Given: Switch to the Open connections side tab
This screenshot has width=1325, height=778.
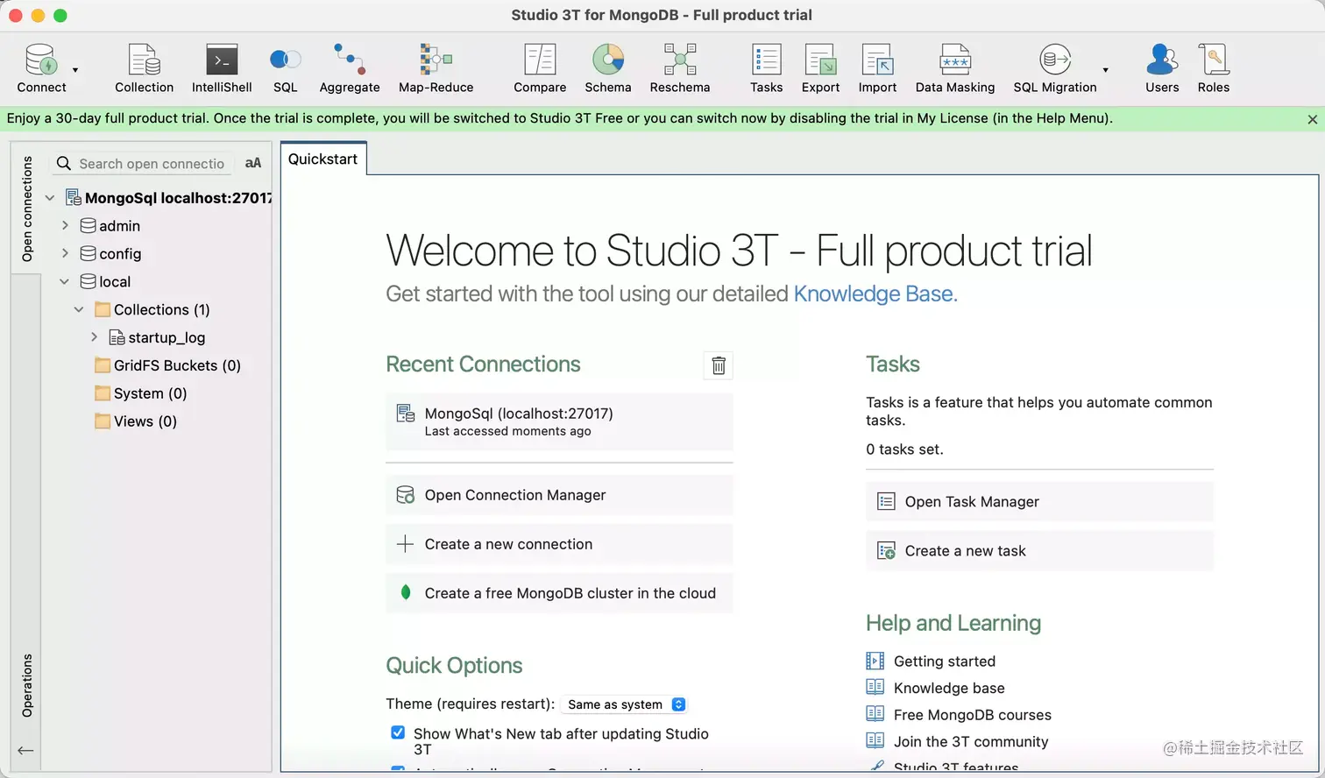Looking at the screenshot, I should pyautogui.click(x=27, y=209).
